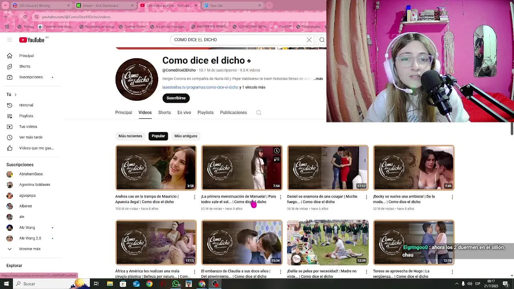Clear the search box with the X
Screen dimensions: 514x289
(x=309, y=40)
